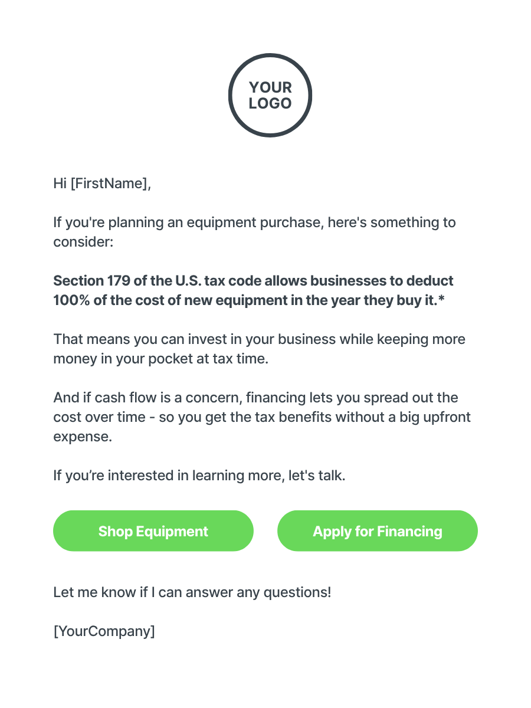Click the word "Hi" in the greeting

(x=60, y=183)
